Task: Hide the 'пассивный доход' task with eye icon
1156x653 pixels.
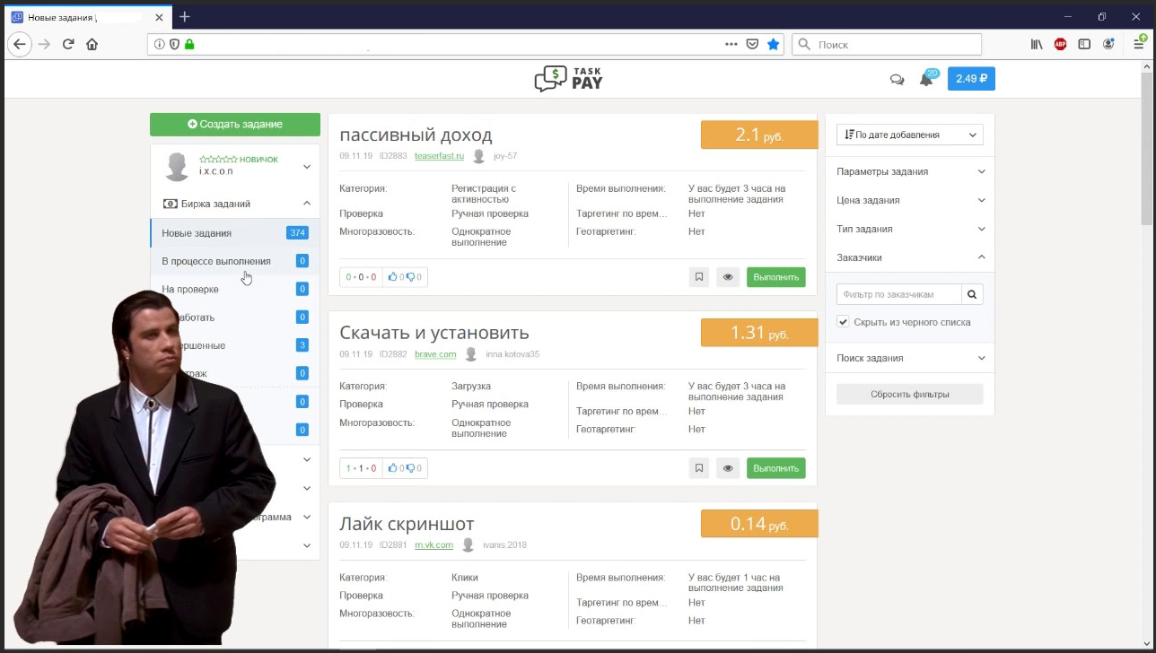Action: click(728, 277)
